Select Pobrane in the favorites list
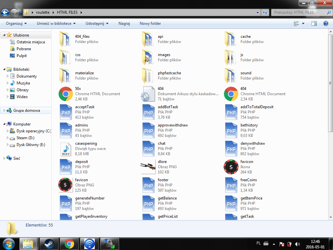Viewport: 333px width, 250px height. 24,49
